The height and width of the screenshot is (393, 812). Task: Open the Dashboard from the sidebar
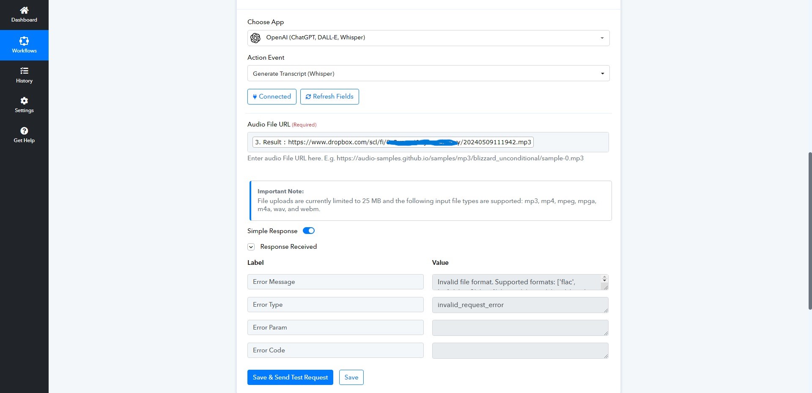(x=24, y=15)
